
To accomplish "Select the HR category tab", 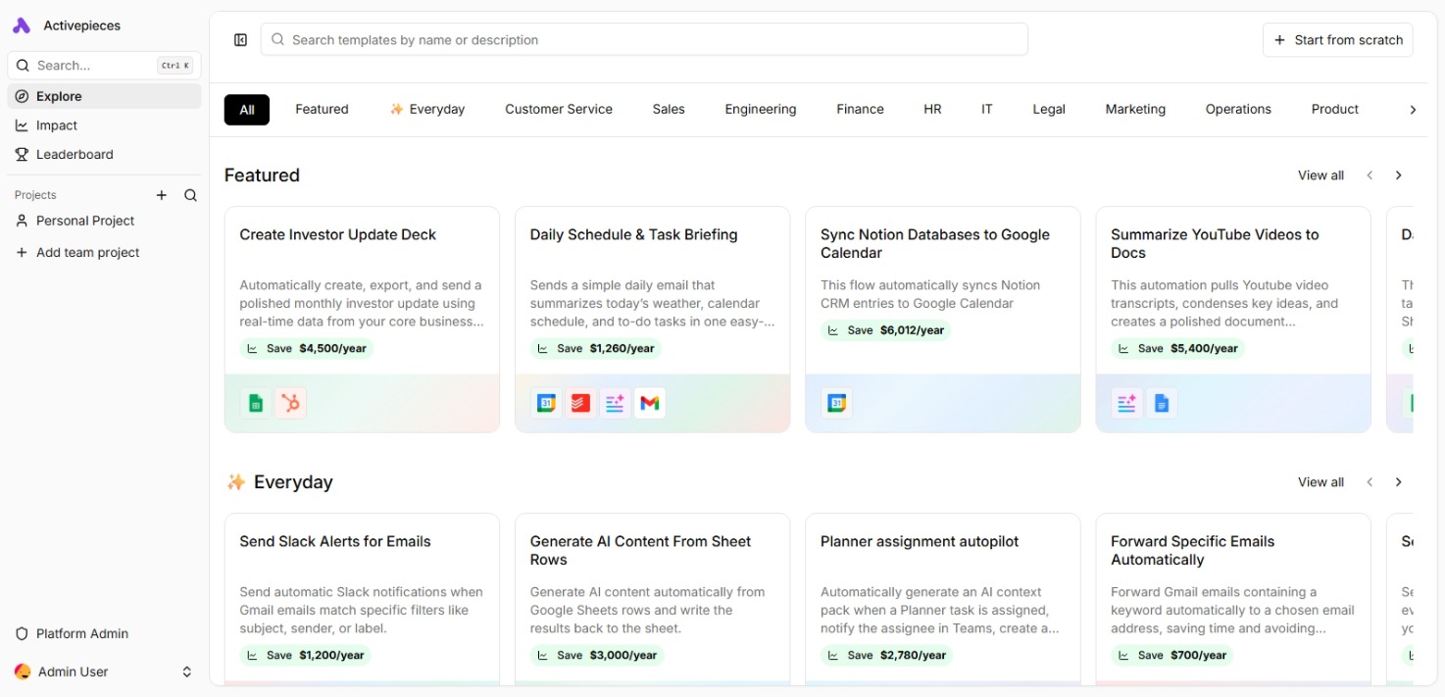I will coord(932,110).
